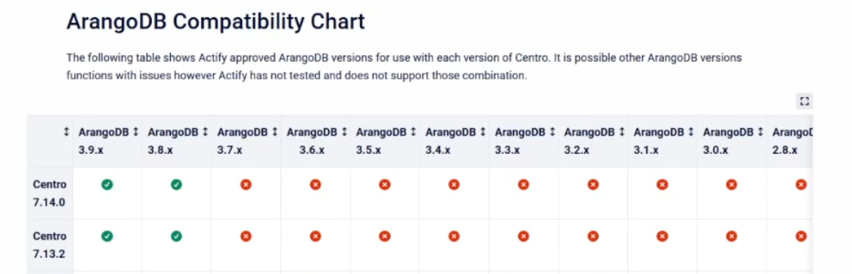The image size is (852, 274).
Task: Click red cross for Centro 7.13.2 ArangoDB 2.8.x
Action: 801,236
